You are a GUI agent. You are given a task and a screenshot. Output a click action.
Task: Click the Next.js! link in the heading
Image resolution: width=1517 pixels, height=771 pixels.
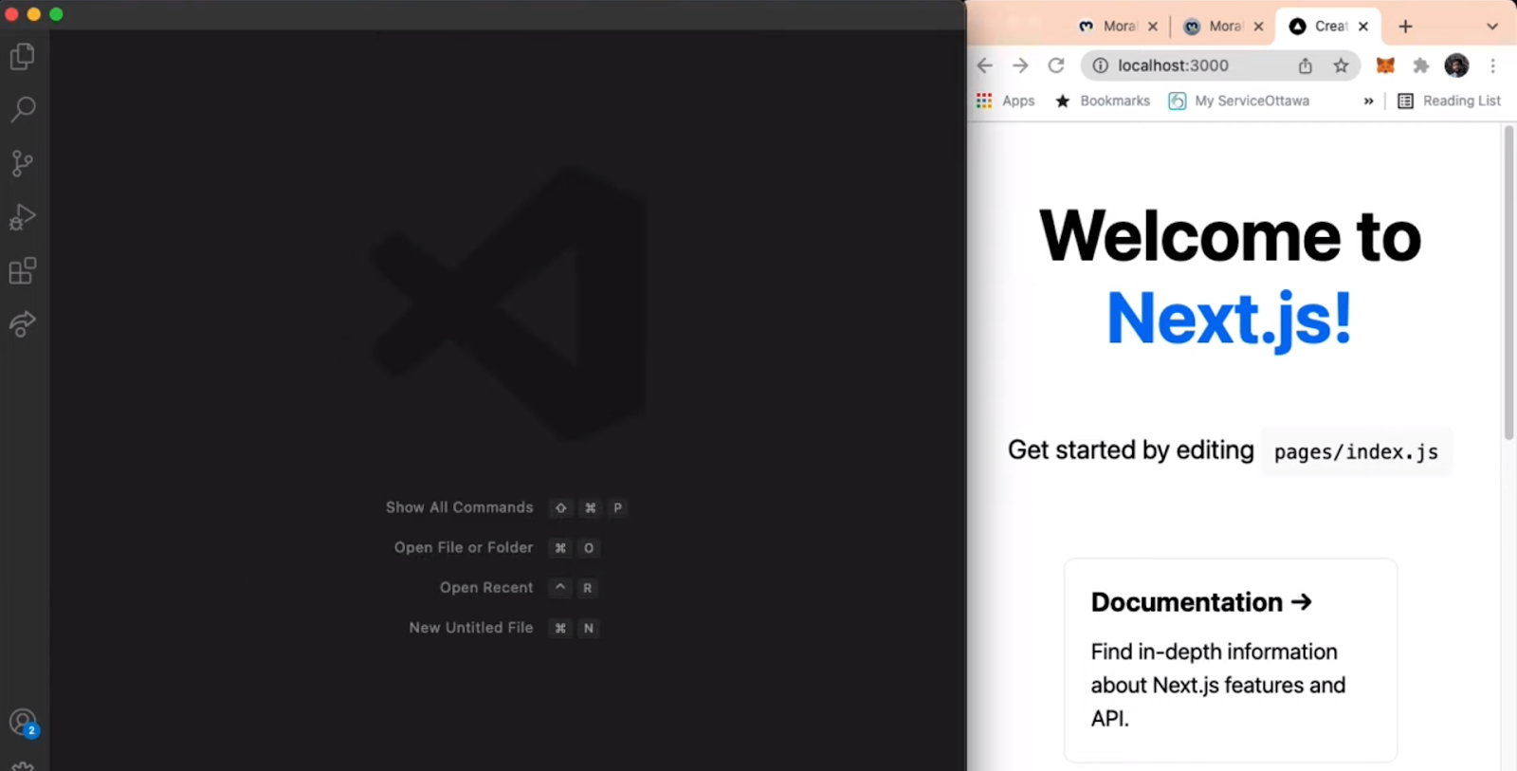pos(1230,319)
